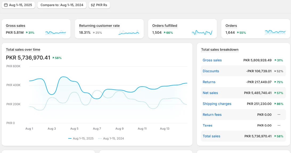Viewport: 291px width, 153px height.
Task: Click the 58% change badge beside chart total
Action: (x=57, y=58)
